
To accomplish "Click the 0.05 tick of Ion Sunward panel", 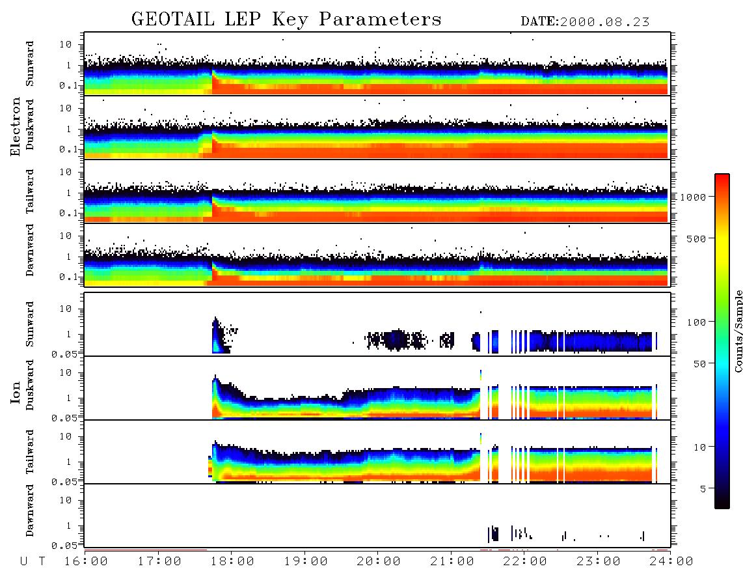I will (64, 354).
